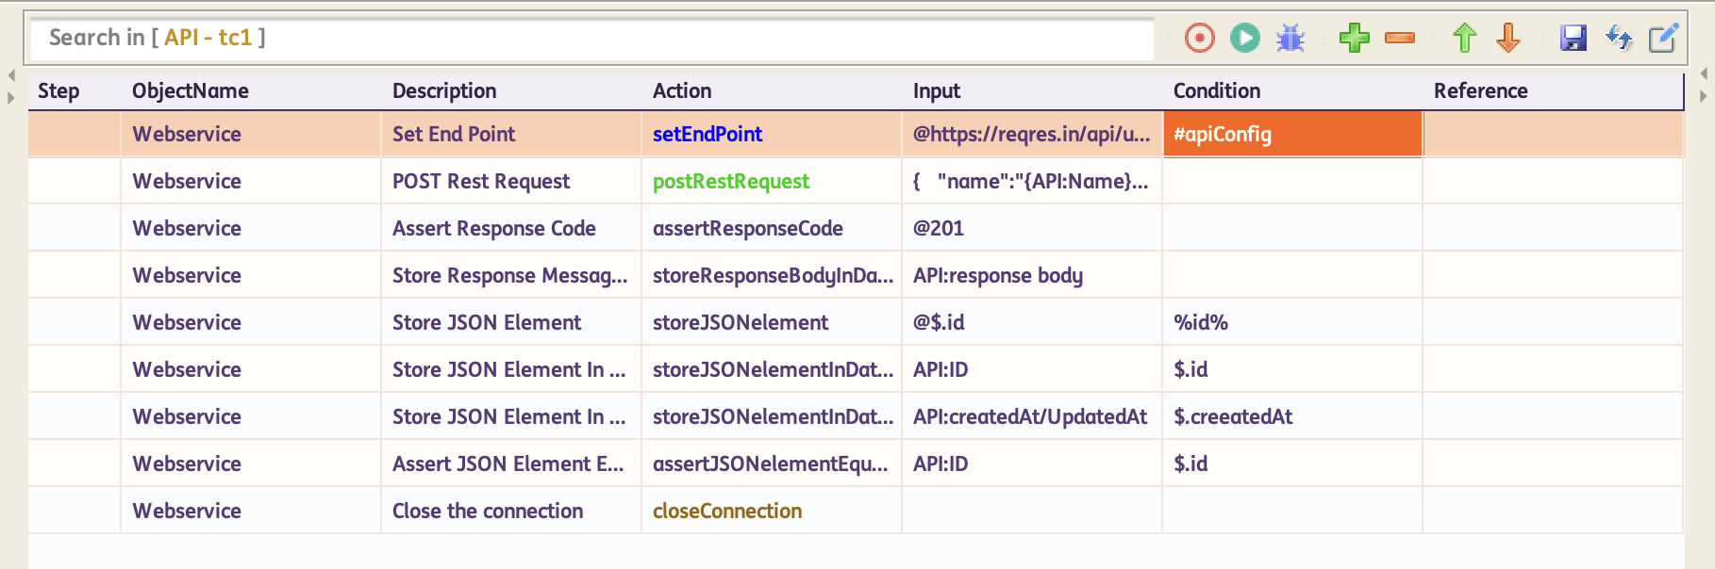Select the closeConnection action cell
1715x569 pixels.
pyautogui.click(x=727, y=511)
